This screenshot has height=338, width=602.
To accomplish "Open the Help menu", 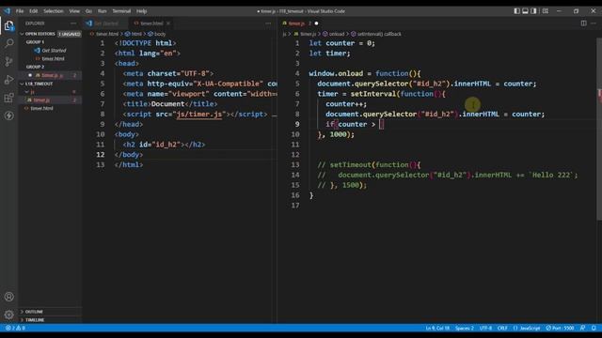I will pos(142,11).
